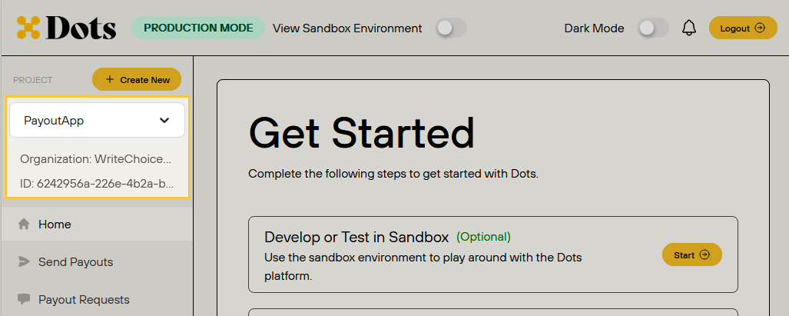Go to Send Payouts in sidebar
The height and width of the screenshot is (316, 789).
tap(97, 261)
